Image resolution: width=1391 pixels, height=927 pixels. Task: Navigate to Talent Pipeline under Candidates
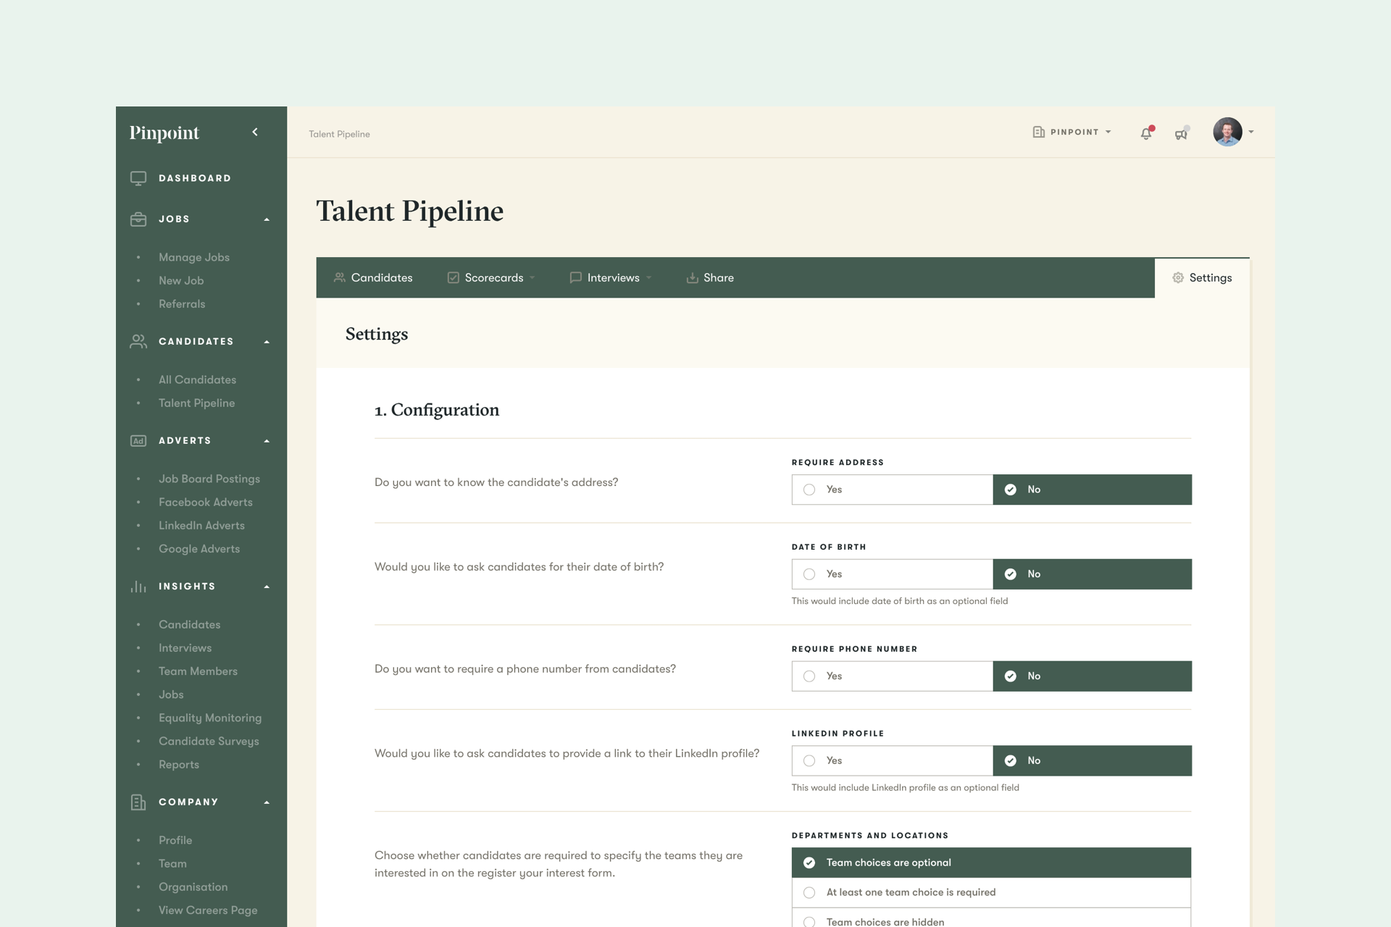196,403
